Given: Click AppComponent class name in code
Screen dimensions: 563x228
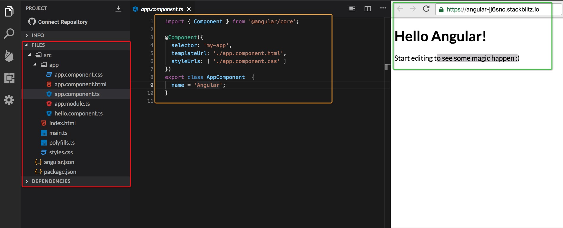Looking at the screenshot, I should pyautogui.click(x=226, y=77).
